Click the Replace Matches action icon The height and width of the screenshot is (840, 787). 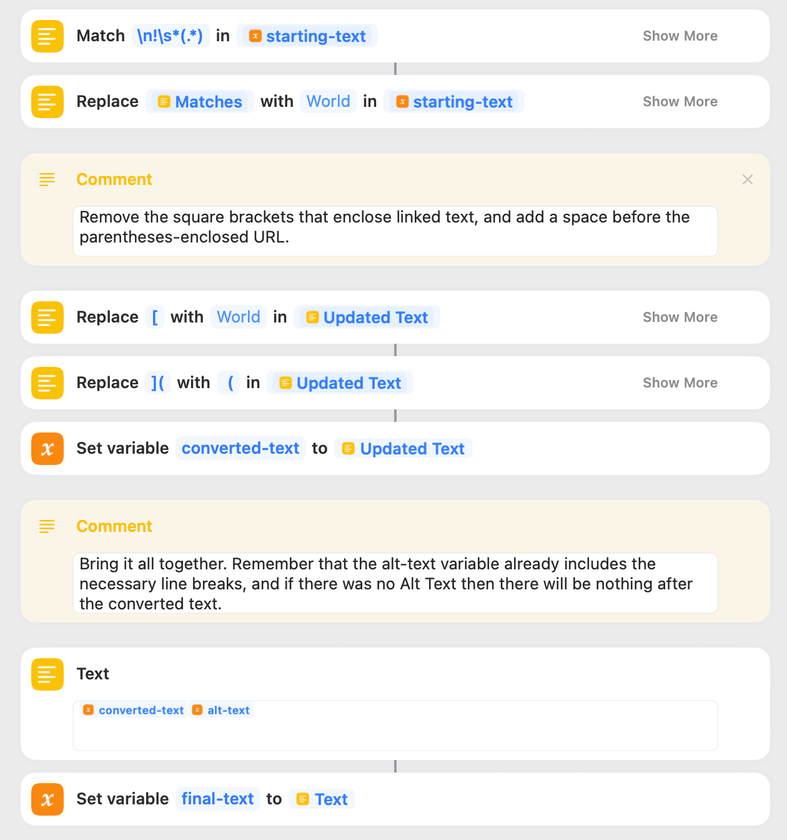47,102
